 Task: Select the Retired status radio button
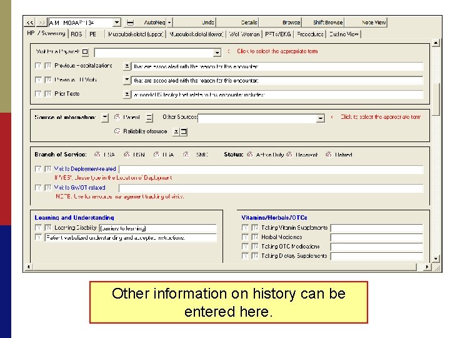pos(329,155)
